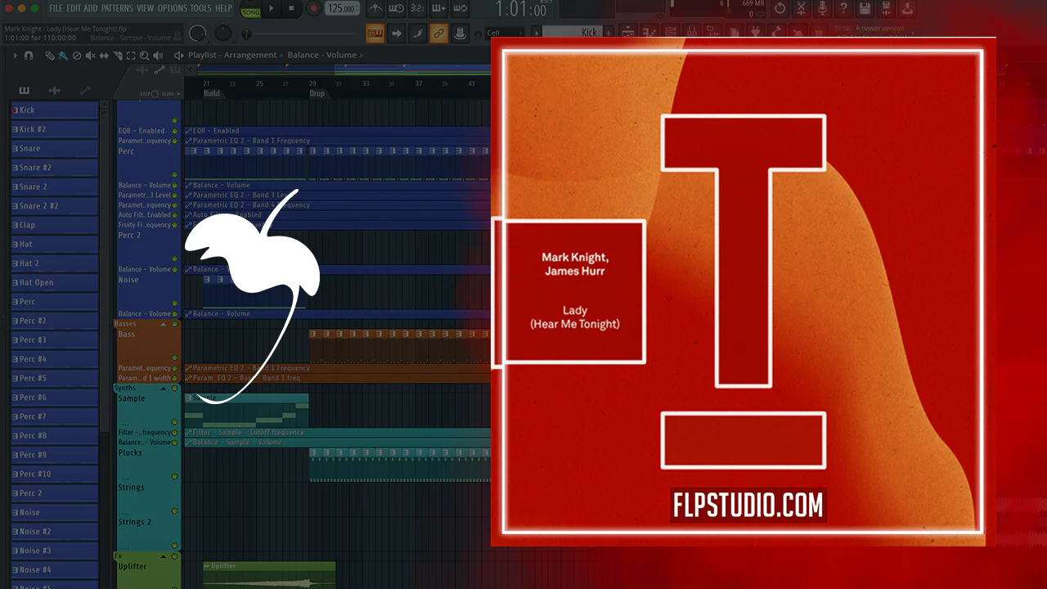This screenshot has width=1047, height=589.
Task: Click the master volume knob
Action: point(198,34)
